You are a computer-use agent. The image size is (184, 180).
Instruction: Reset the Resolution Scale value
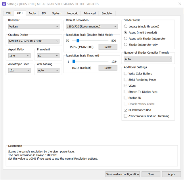coord(108,47)
